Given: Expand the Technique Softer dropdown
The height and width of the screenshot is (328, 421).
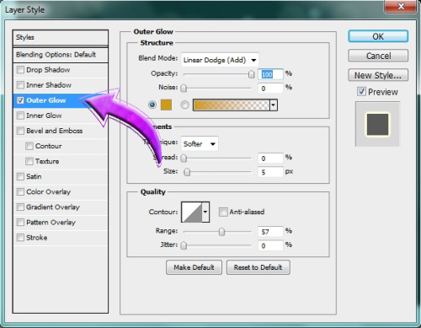Looking at the screenshot, I should [x=200, y=144].
